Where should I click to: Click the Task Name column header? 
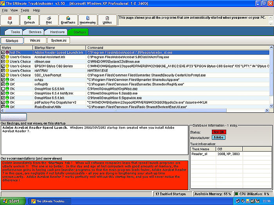[x=204, y=149]
